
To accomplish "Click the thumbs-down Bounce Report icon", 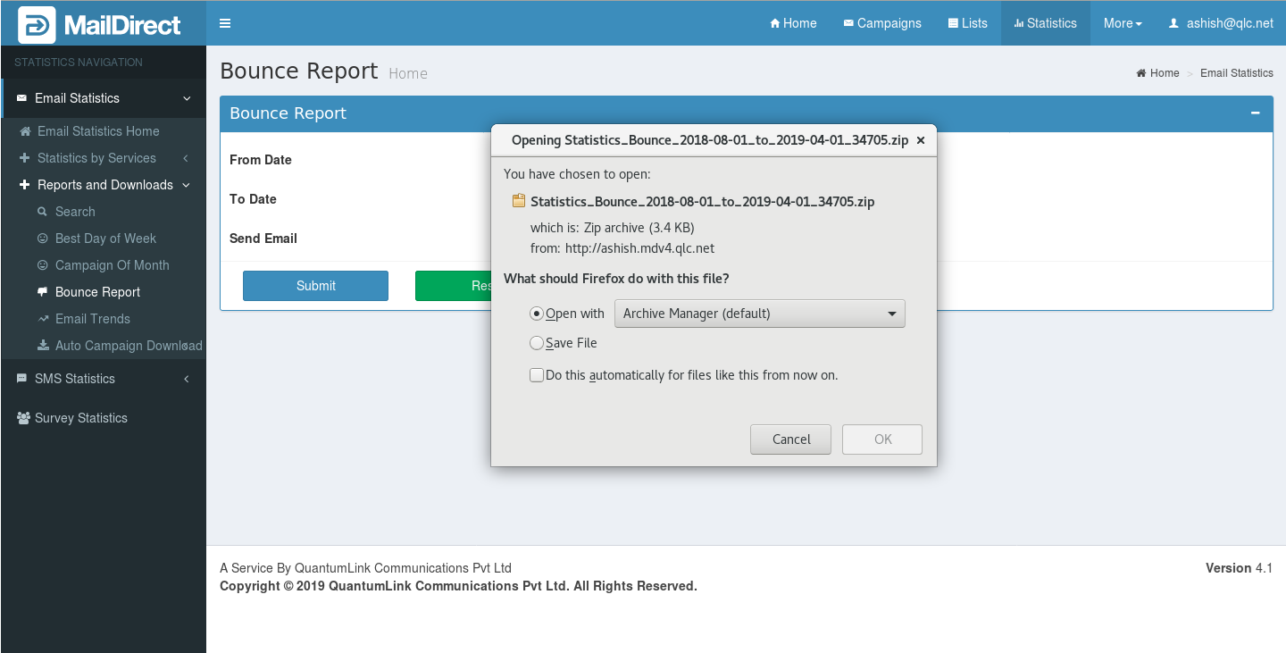I will [42, 292].
